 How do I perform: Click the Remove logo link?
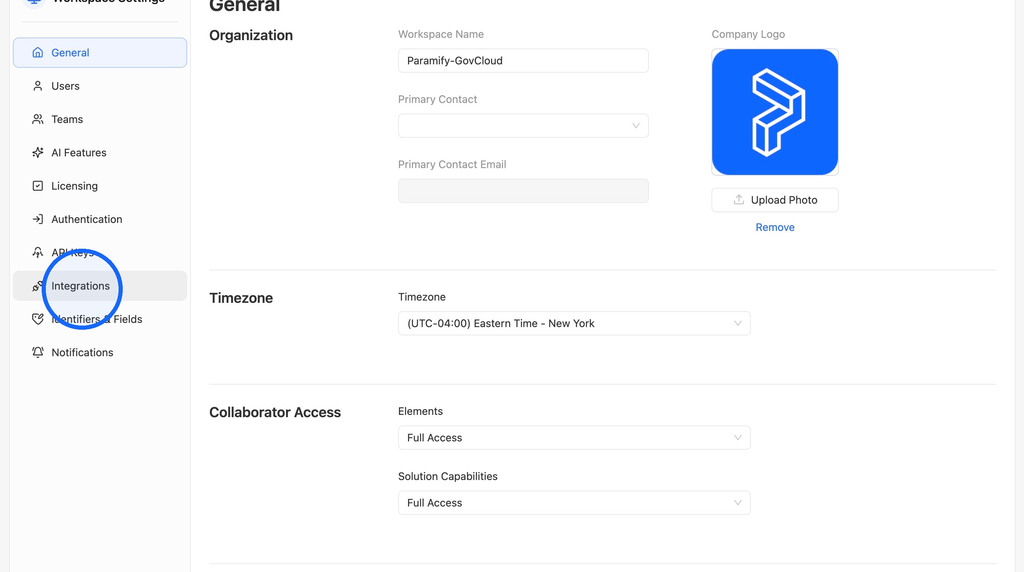click(775, 227)
